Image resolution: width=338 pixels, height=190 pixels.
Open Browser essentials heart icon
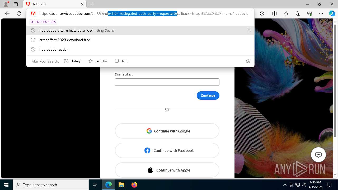pyautogui.click(x=309, y=13)
